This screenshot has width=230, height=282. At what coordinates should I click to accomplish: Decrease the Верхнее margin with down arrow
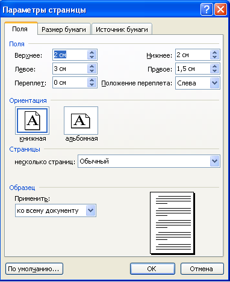tap(92, 57)
